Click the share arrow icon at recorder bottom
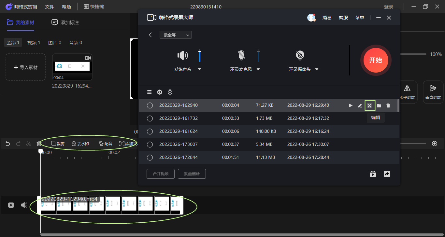Image resolution: width=445 pixels, height=237 pixels. (x=387, y=174)
